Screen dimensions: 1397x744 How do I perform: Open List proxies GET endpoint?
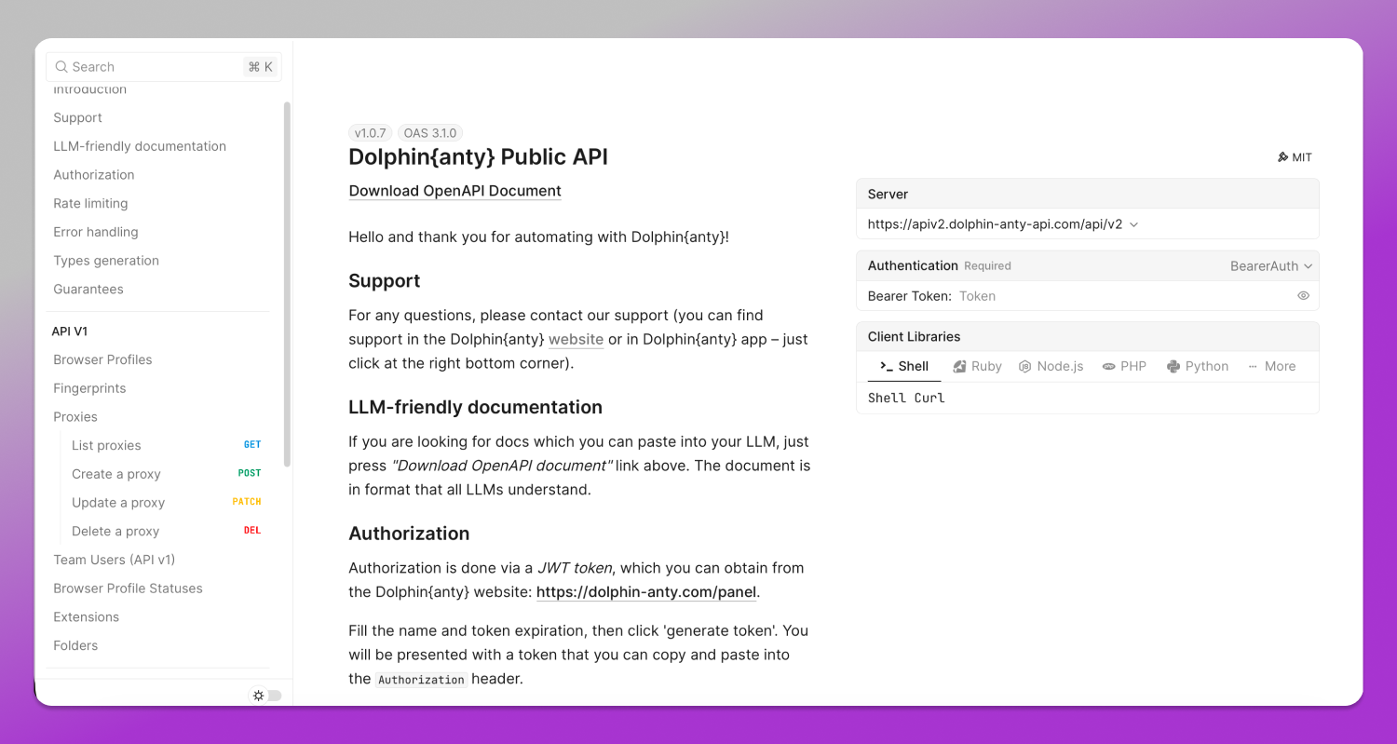pos(167,445)
